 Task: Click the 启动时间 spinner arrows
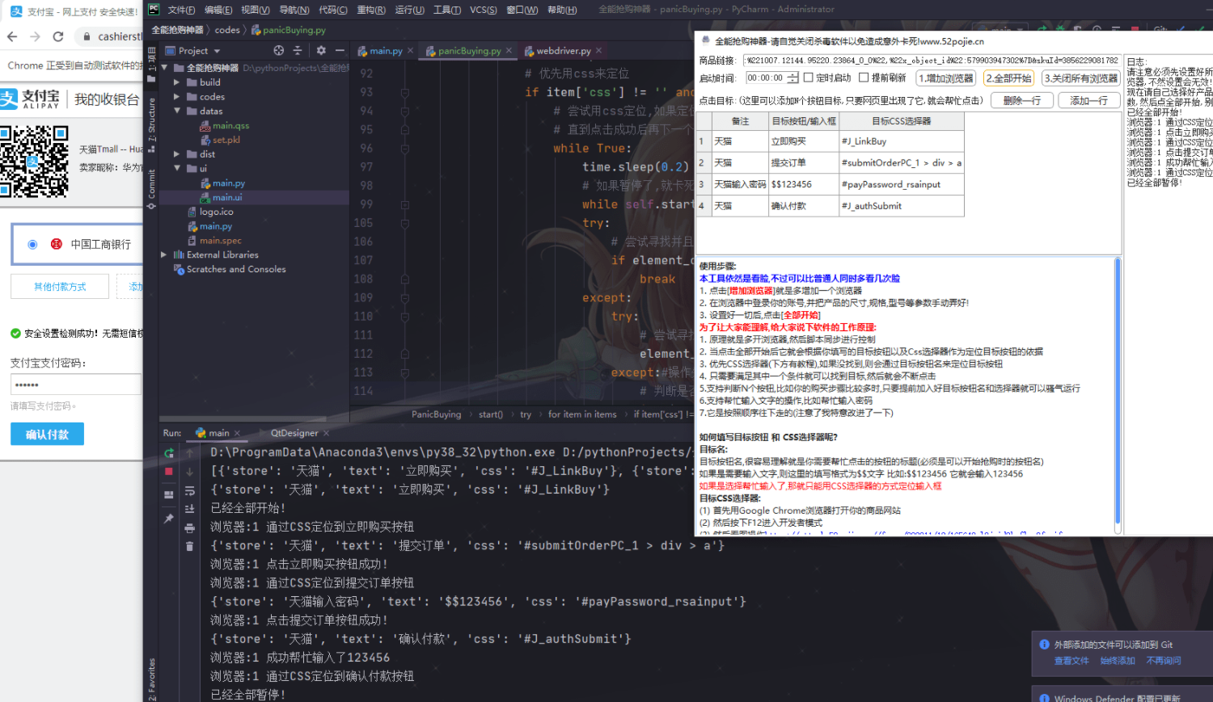coord(792,78)
